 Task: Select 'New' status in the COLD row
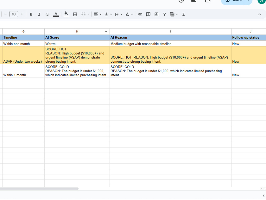(249, 71)
